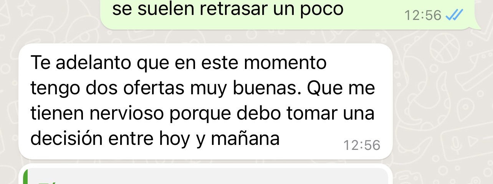This screenshot has width=493, height=184.
Task: Tap the blue double-check read receipt
Action: [454, 15]
